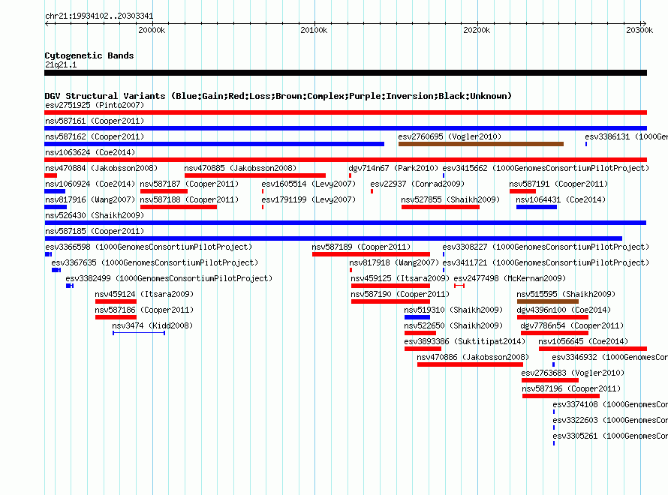Click the nsv459125 (Itsara2009) label
This screenshot has height=495, width=668.
(400, 278)
